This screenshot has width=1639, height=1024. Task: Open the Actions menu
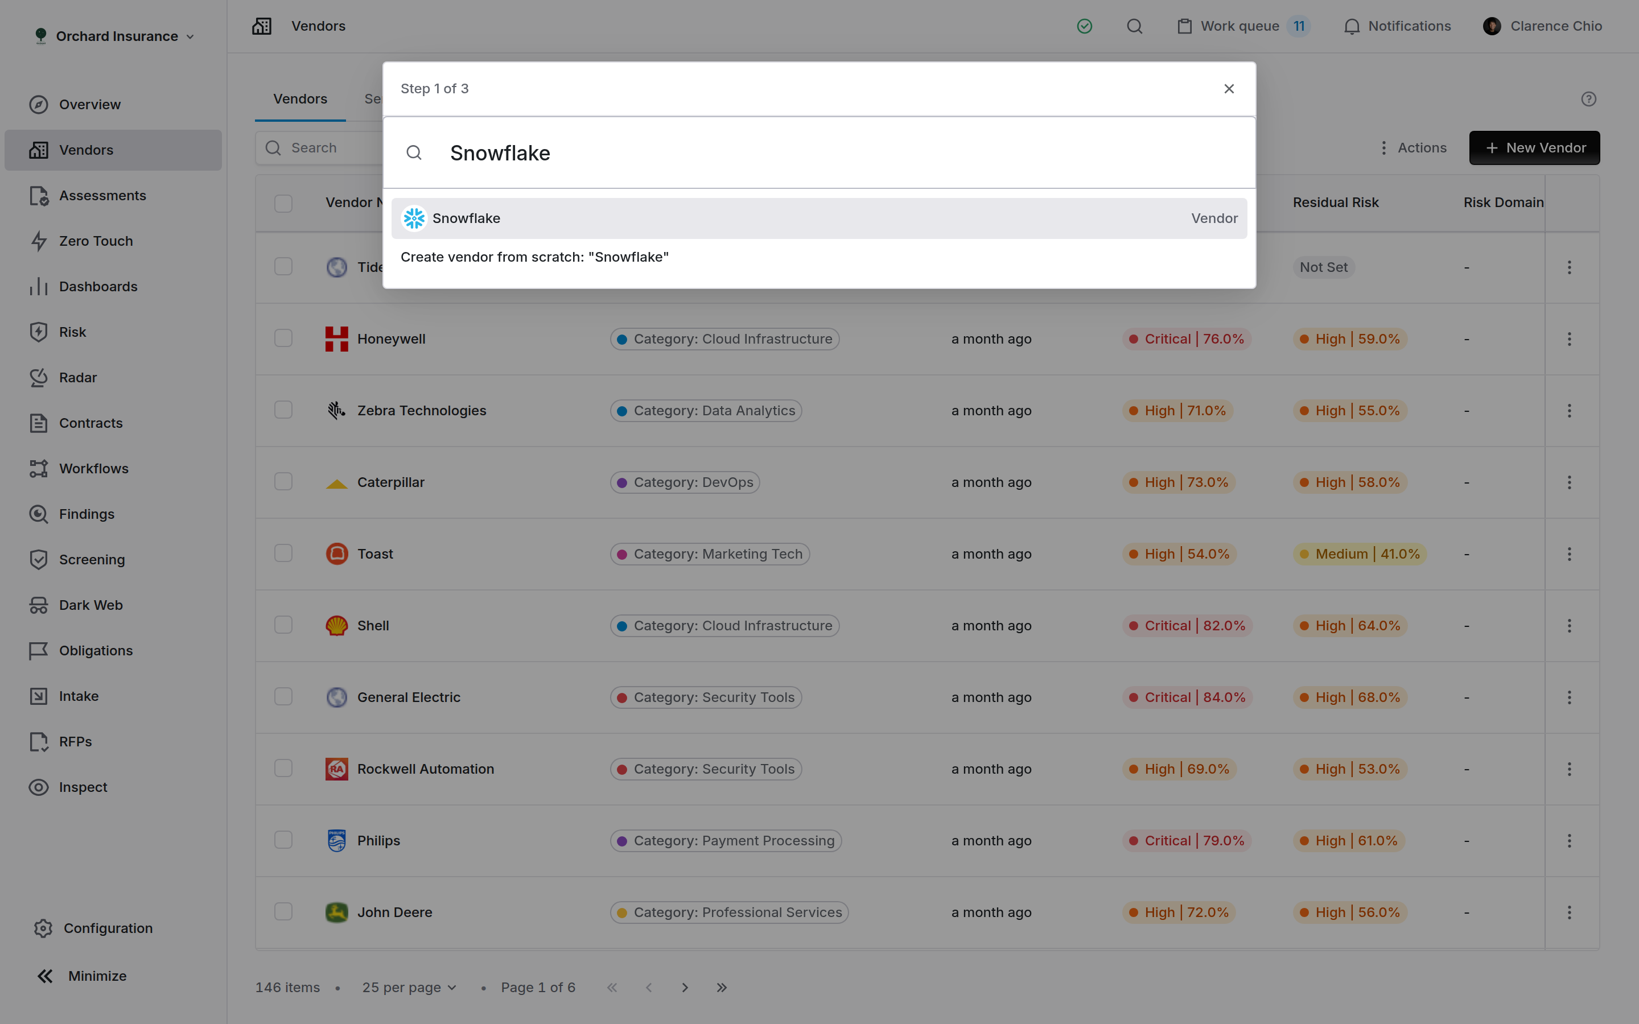pos(1413,148)
